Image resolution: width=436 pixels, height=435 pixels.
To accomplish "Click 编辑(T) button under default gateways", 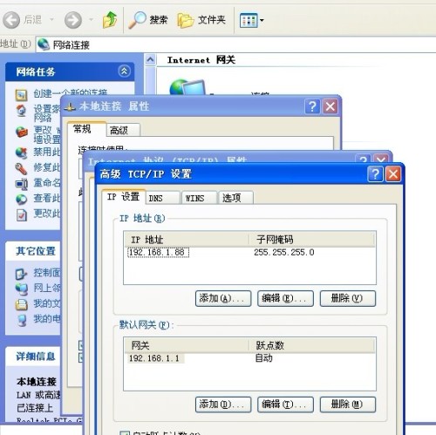I will (285, 404).
